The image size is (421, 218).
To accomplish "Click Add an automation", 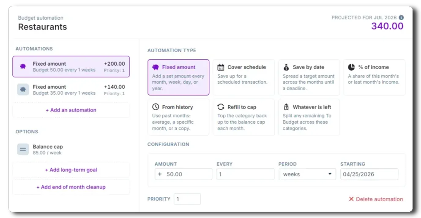I will (71, 110).
